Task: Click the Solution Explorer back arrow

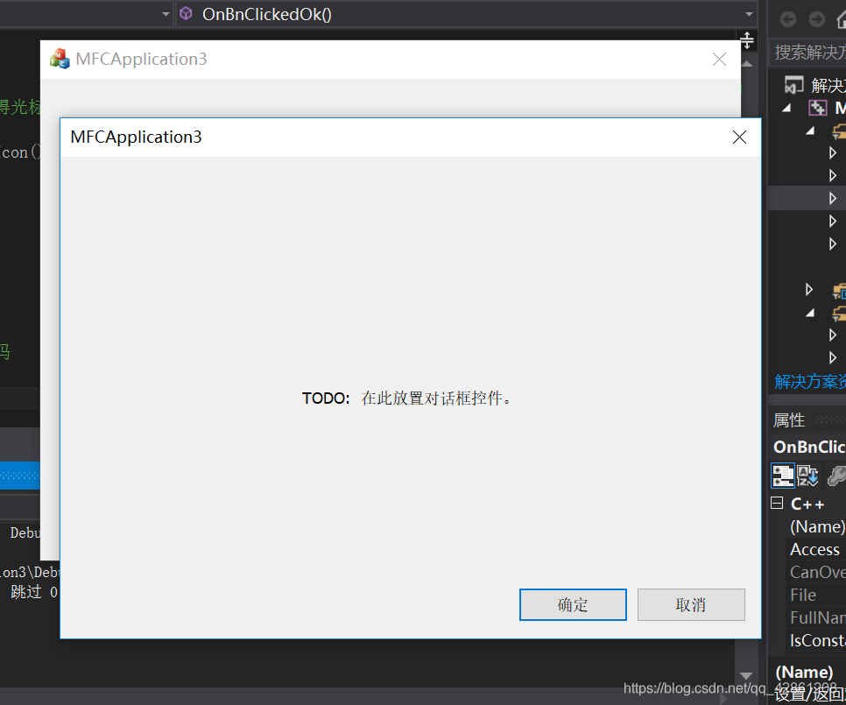Action: (x=787, y=19)
